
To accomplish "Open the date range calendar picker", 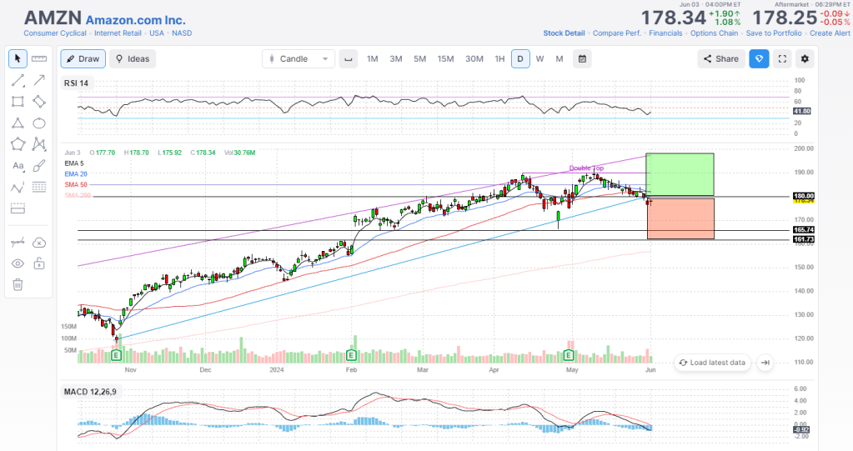I will pos(582,58).
